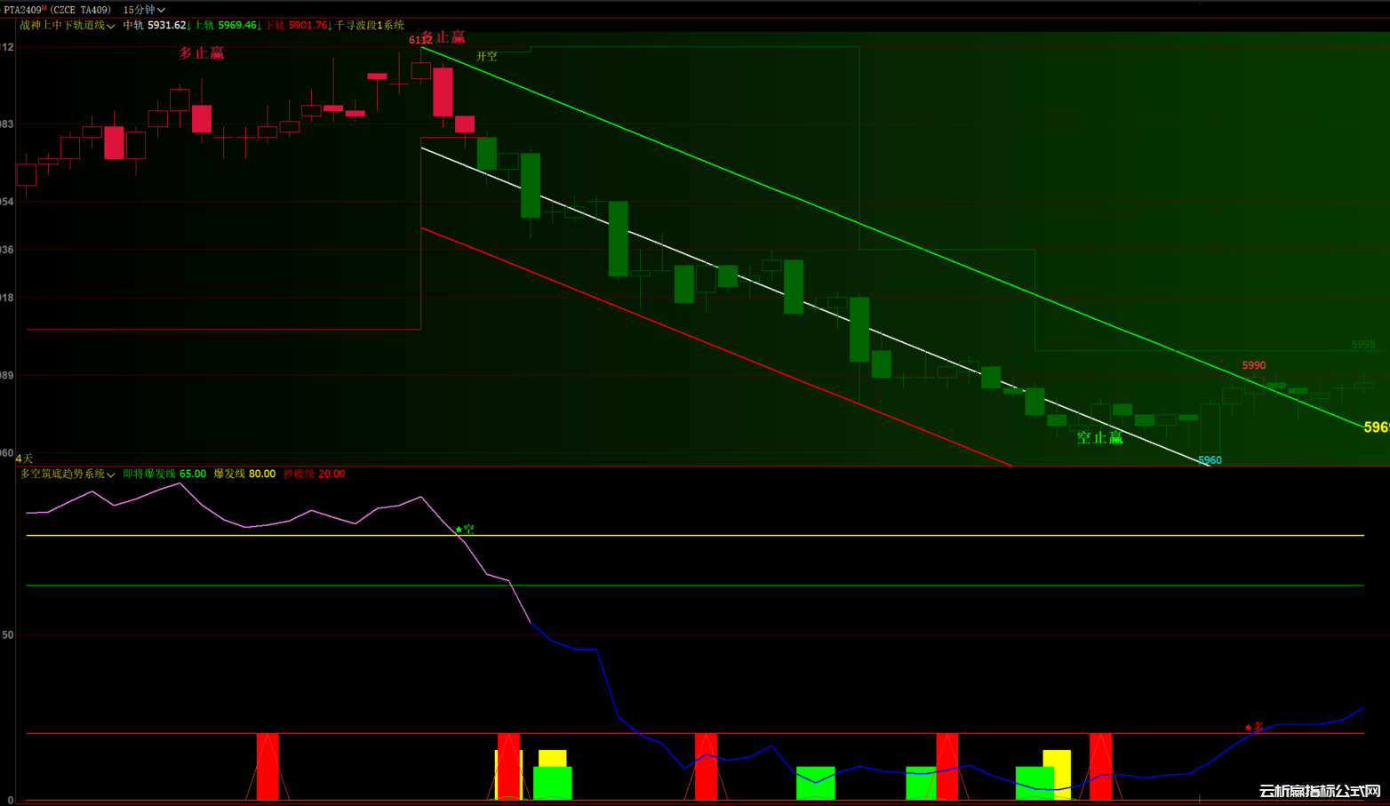Click the 抄底线 20.00 label

point(315,475)
